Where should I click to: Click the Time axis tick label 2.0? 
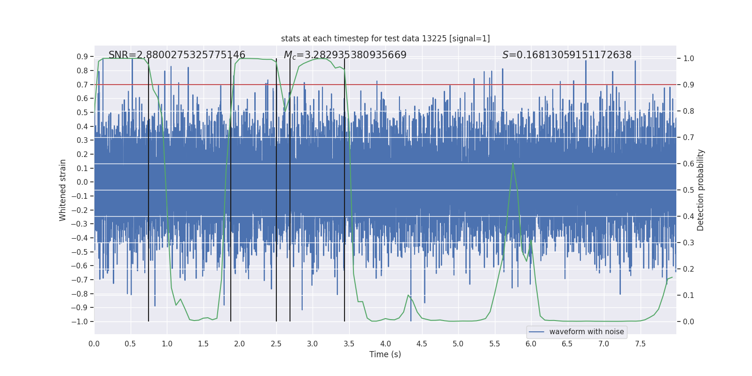(x=240, y=344)
